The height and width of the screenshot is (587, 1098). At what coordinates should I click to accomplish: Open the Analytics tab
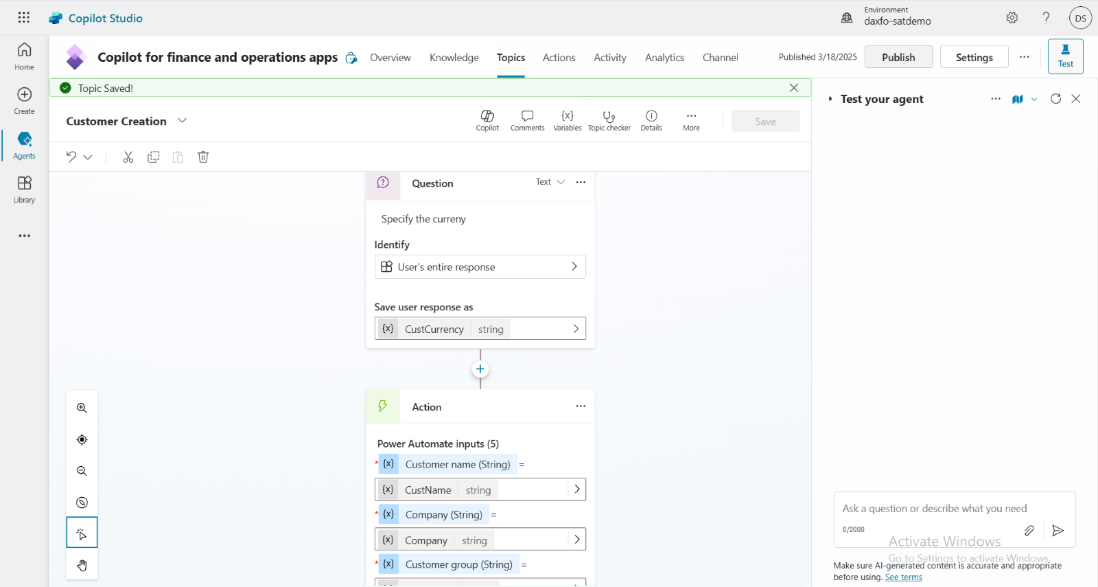(x=664, y=58)
